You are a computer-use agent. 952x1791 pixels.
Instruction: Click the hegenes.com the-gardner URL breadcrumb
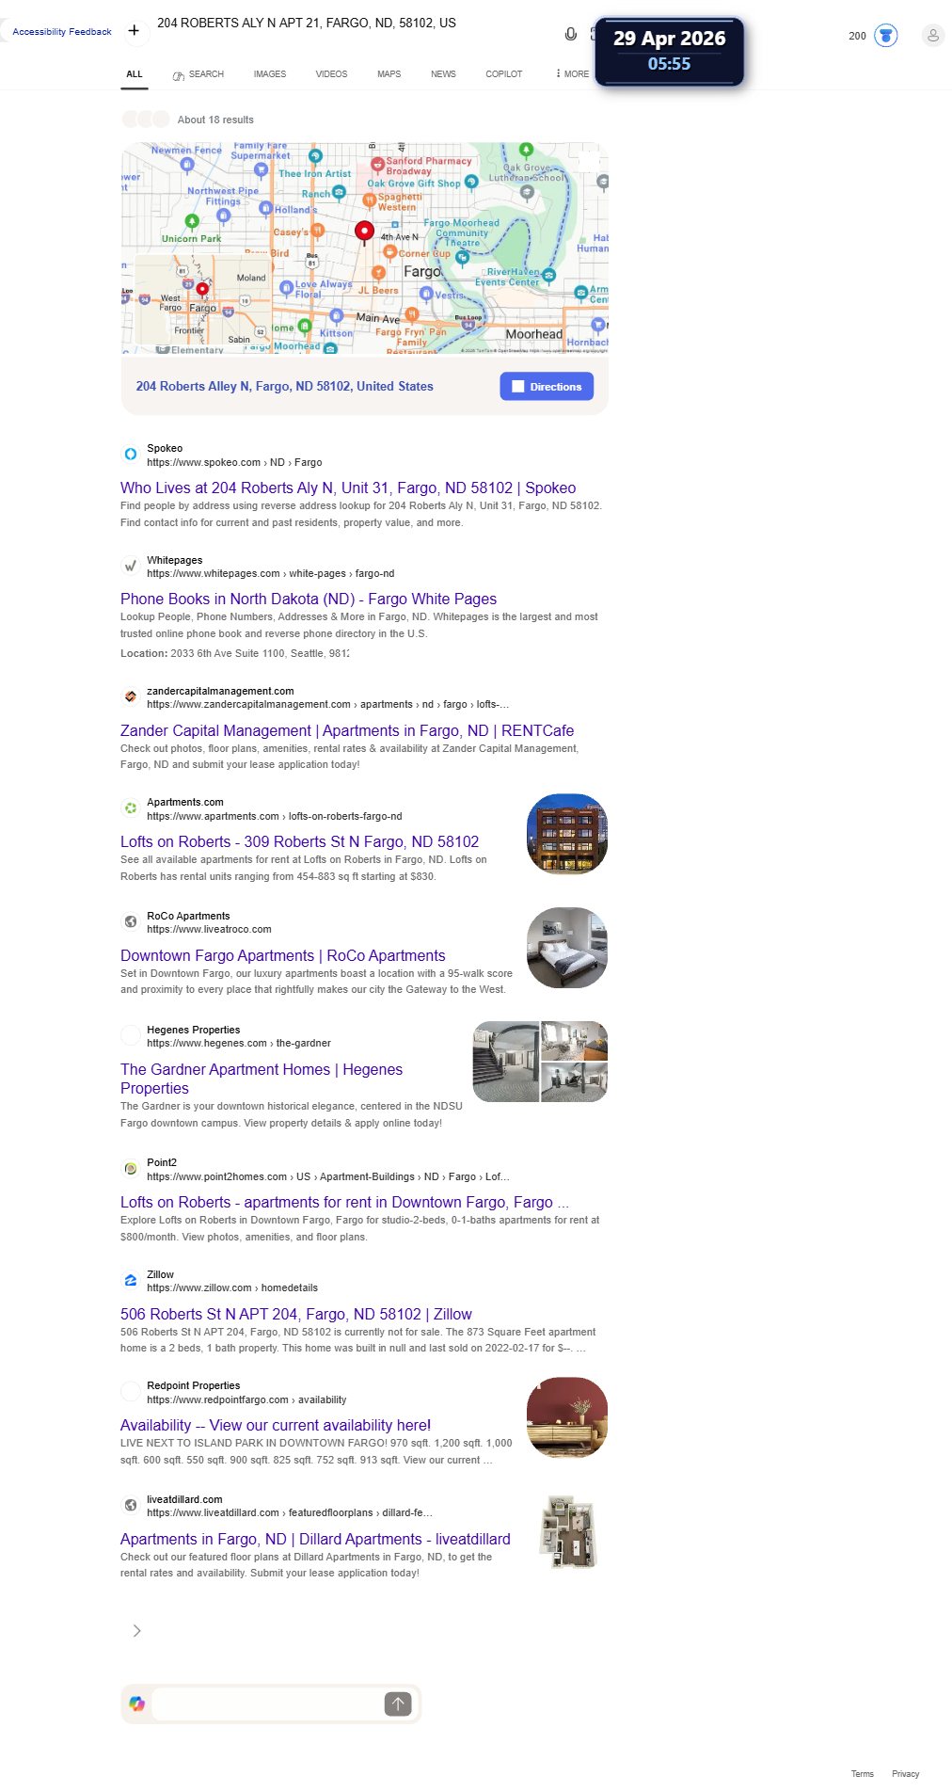[x=239, y=1044]
